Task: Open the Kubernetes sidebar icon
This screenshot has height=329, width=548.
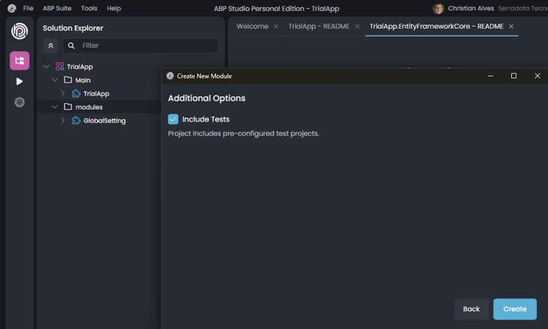Action: pos(20,102)
